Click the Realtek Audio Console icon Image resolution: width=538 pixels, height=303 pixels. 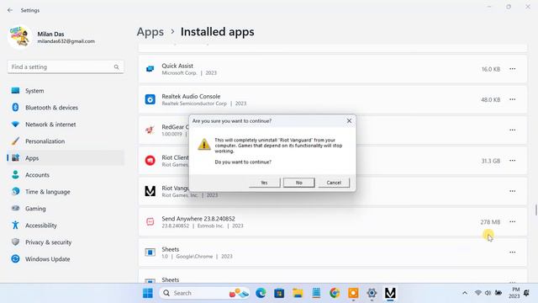150,99
